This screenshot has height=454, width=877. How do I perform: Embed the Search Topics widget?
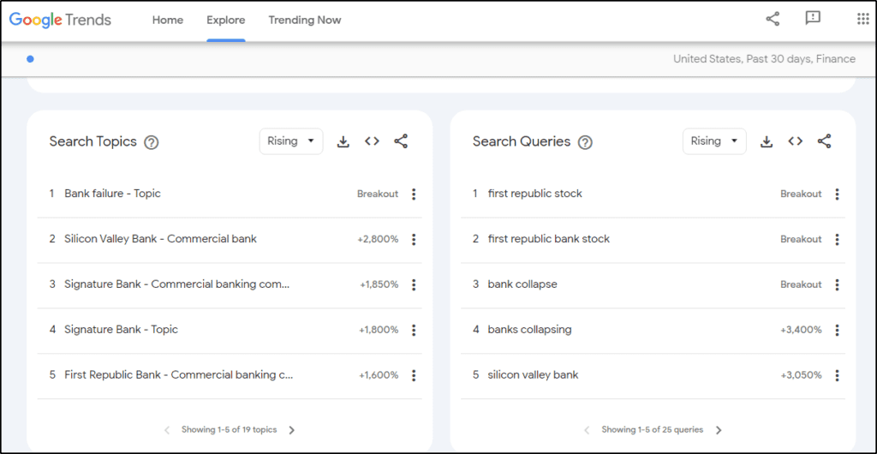(x=372, y=141)
